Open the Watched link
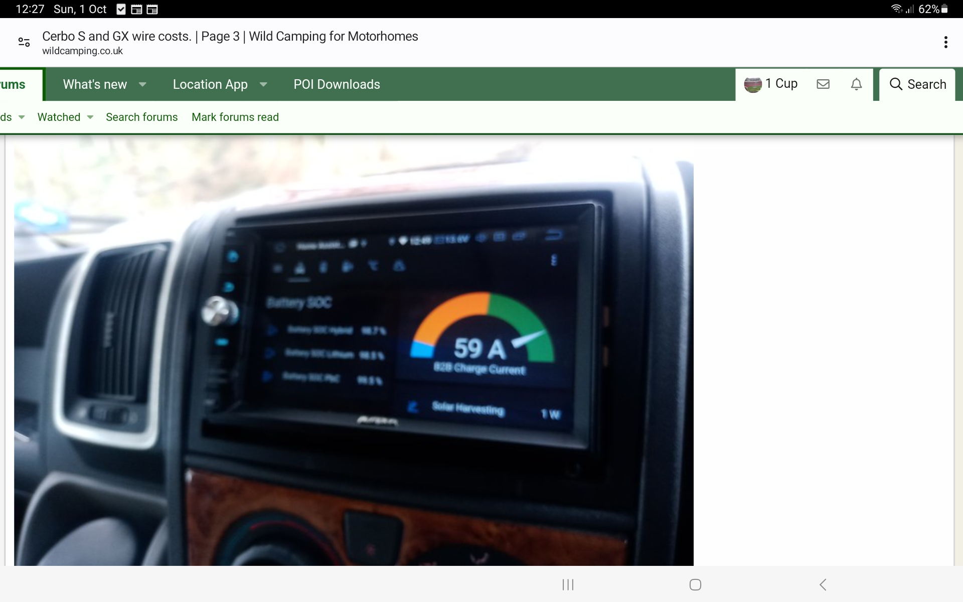963x602 pixels. coord(59,117)
